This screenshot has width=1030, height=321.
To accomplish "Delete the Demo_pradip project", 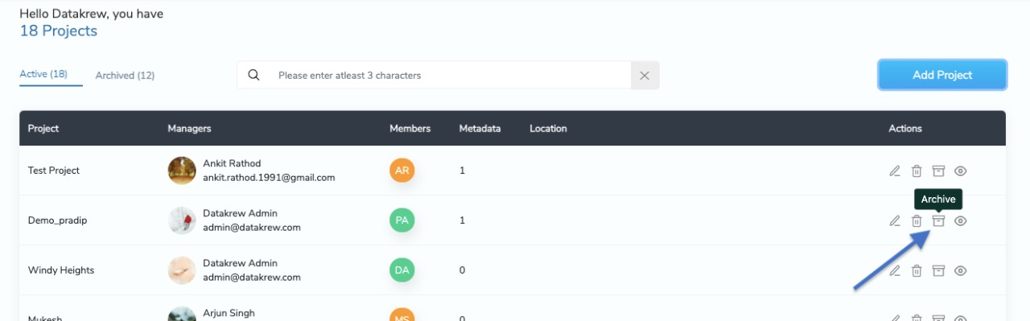I will pos(917,220).
